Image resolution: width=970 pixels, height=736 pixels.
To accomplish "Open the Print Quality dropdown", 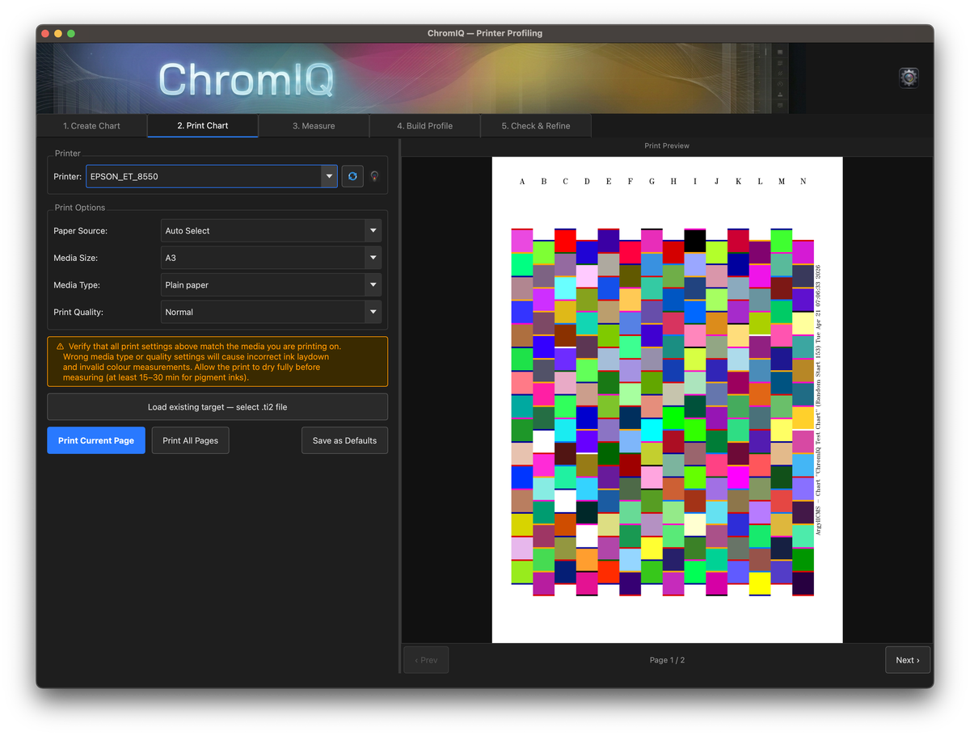I will coord(373,313).
